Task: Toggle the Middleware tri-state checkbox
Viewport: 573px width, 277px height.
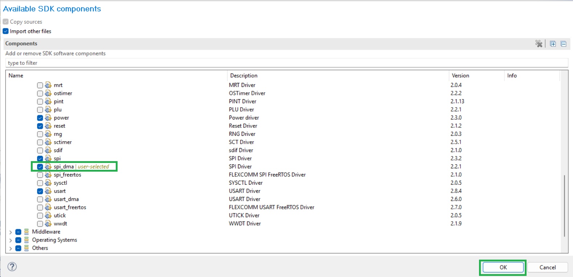Action: tap(18, 232)
